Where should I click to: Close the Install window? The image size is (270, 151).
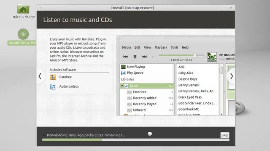(231, 8)
